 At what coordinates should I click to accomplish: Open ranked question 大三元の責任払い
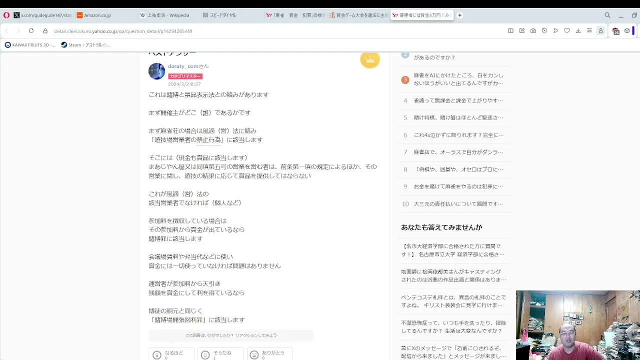coord(458,204)
